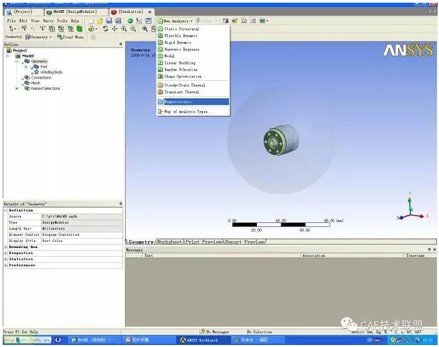Close the Messages panel
Image resolution: width=439 pixels, height=347 pixels.
tap(434, 249)
